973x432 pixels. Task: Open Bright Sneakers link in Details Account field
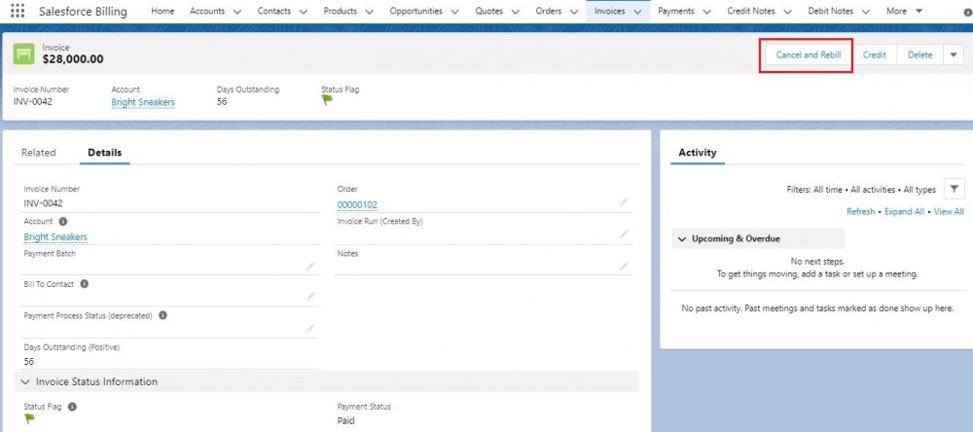(x=55, y=237)
